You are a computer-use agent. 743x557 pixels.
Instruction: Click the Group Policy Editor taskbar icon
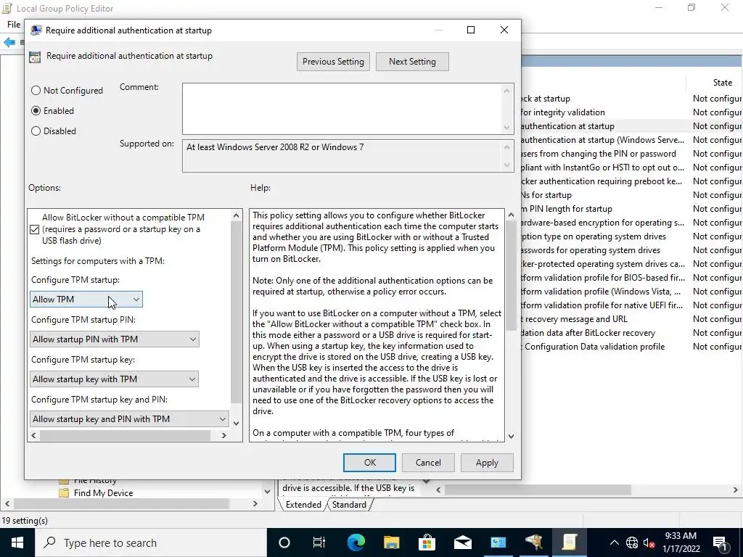click(x=569, y=542)
